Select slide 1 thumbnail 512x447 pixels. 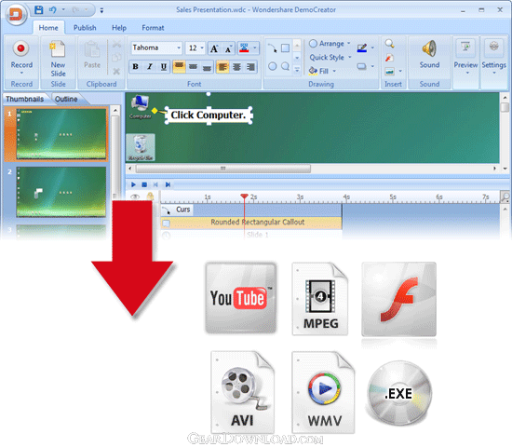coord(61,134)
